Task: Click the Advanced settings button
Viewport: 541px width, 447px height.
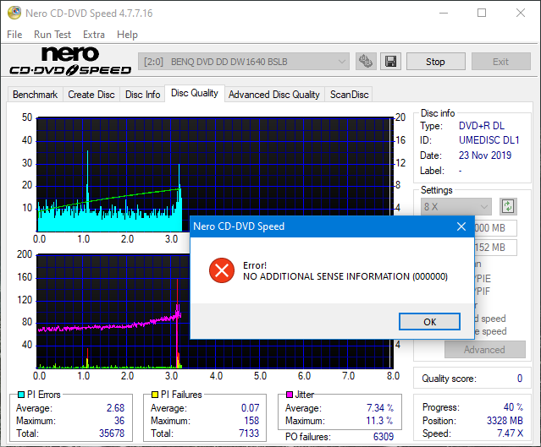Action: coord(485,350)
